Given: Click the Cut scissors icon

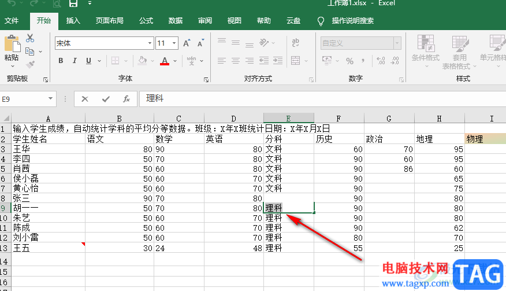Looking at the screenshot, I should point(30,38).
